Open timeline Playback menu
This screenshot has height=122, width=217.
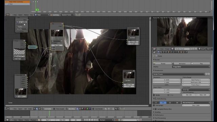(x=33, y=120)
